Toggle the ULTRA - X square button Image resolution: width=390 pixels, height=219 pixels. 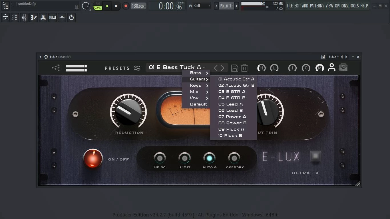click(315, 157)
